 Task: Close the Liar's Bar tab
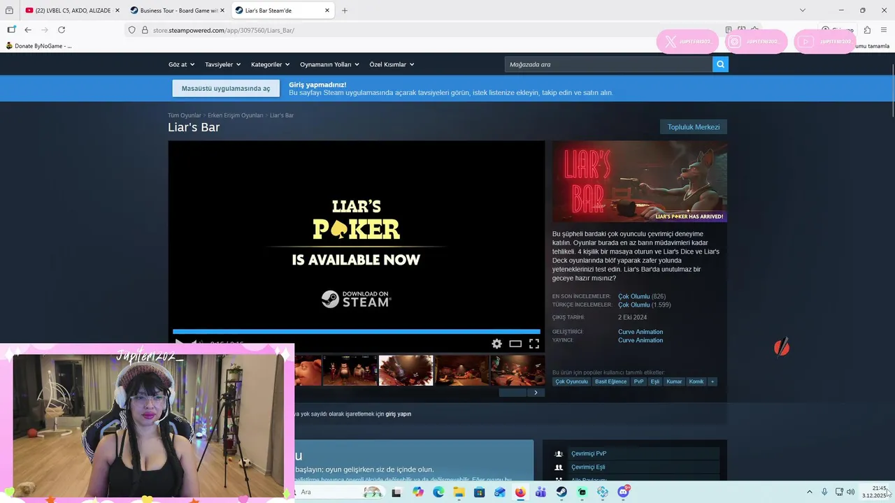click(327, 10)
